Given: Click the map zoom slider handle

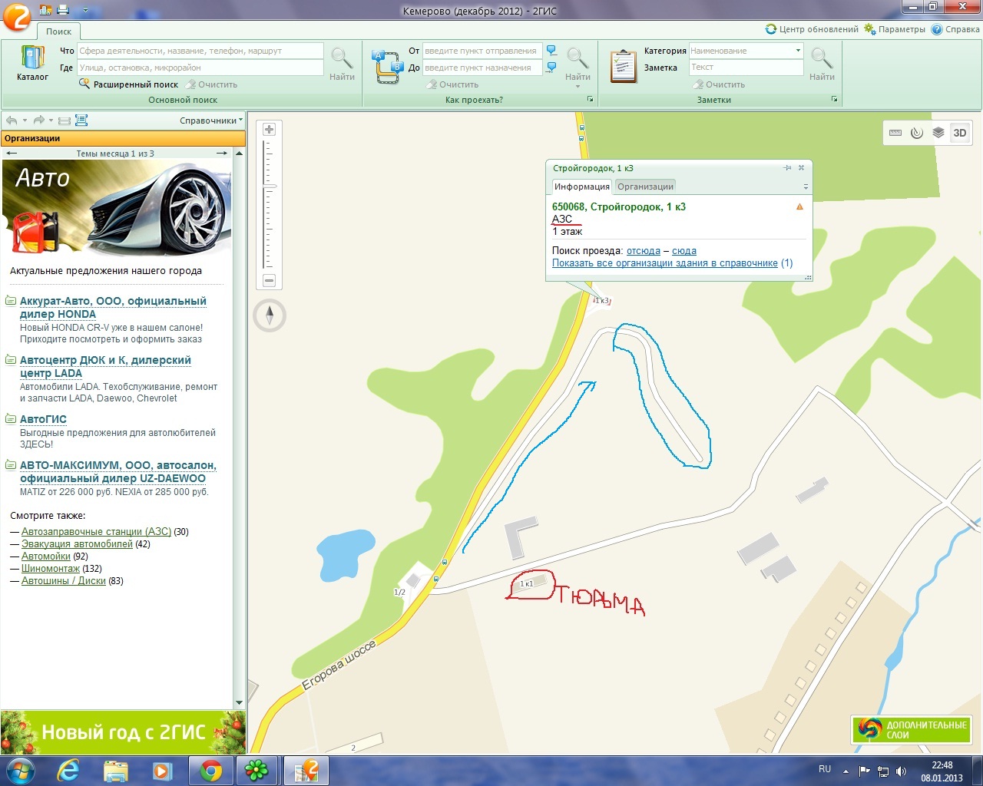Looking at the screenshot, I should (270, 186).
